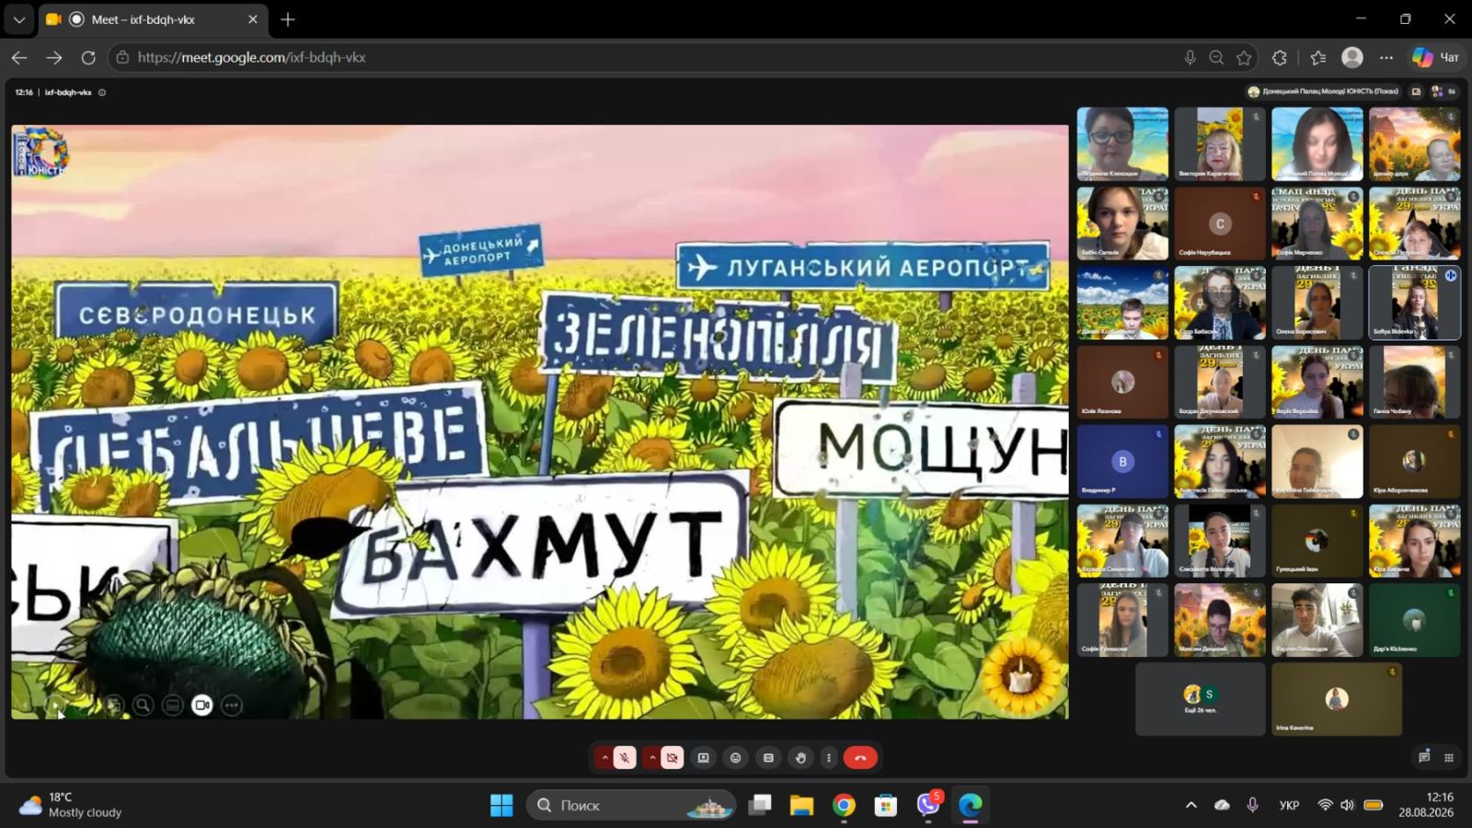Open the meeting details info icon near the meeting code

click(x=102, y=92)
